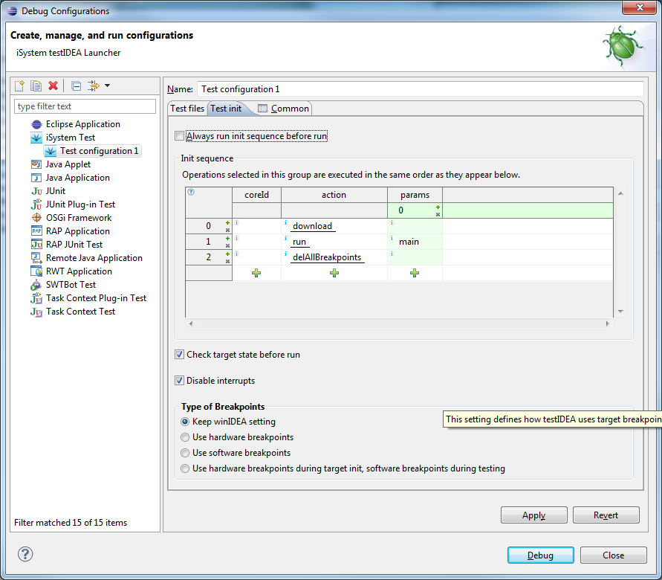
Task: Click info icon in download action cell
Action: pos(286,222)
